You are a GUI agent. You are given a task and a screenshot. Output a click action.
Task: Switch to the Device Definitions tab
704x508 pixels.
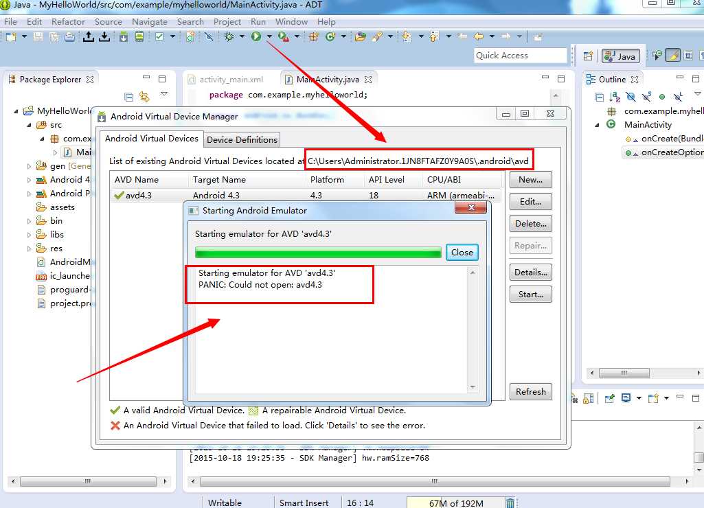pos(242,139)
